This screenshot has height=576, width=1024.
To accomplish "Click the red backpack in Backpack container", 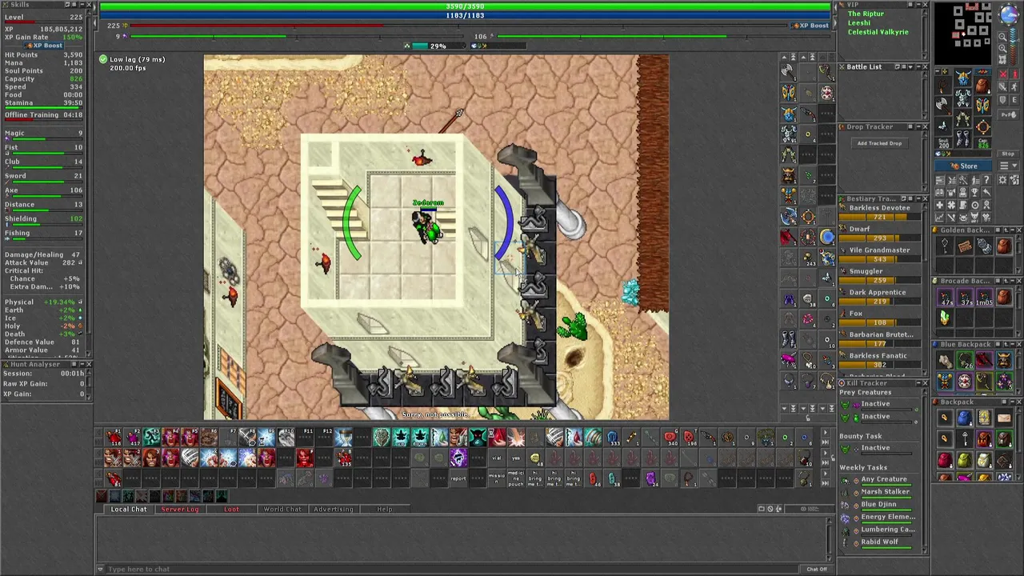I will [x=946, y=459].
